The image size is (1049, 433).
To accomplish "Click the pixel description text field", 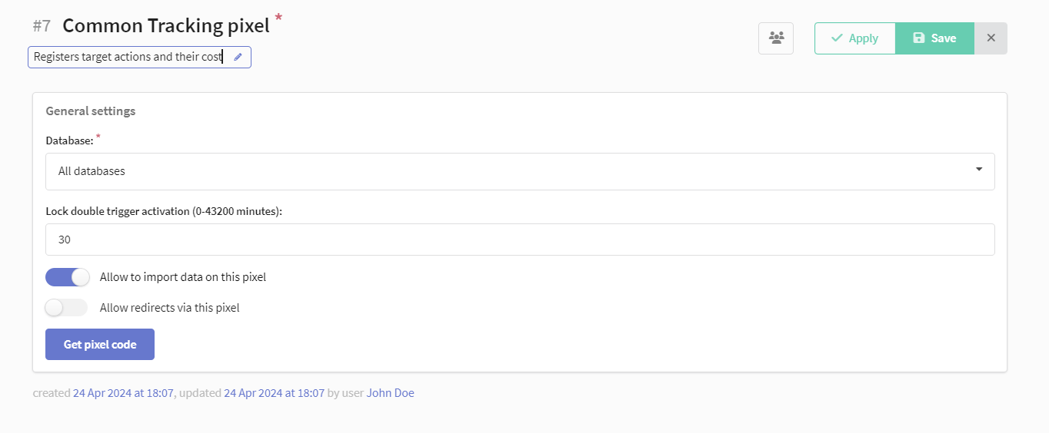I will [x=128, y=58].
